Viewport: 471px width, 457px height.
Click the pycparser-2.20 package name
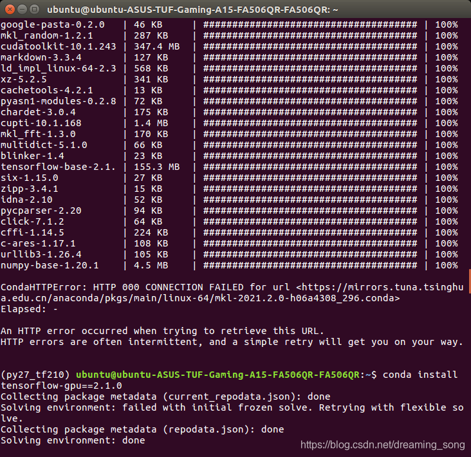click(x=41, y=210)
